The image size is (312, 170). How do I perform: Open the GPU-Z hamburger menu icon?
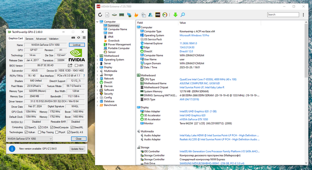coord(84,37)
